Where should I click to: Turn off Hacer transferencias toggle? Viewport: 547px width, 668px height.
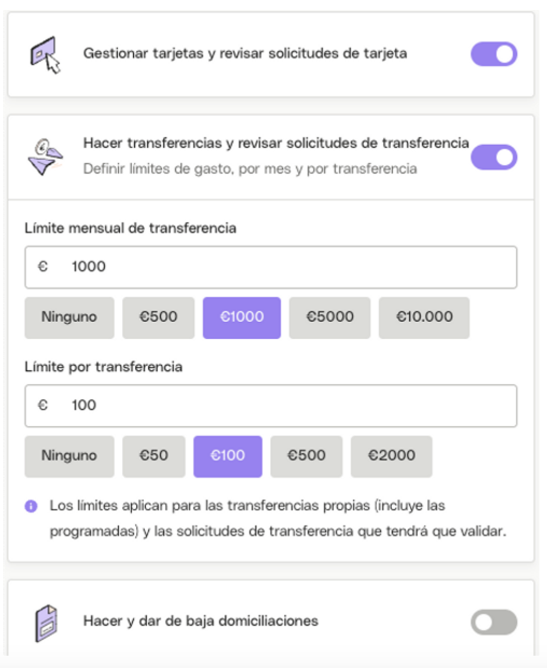coord(494,157)
